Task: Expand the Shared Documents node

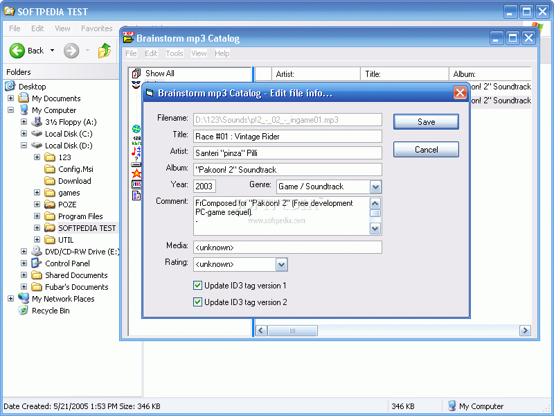Action: click(x=24, y=275)
